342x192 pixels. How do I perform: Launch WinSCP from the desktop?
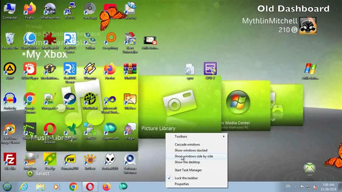90,132
